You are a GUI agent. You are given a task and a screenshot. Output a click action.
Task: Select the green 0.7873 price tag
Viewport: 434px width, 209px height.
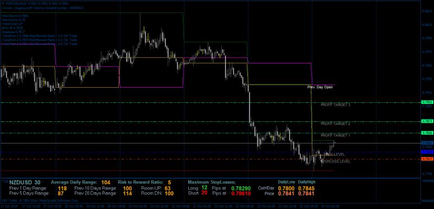click(x=427, y=121)
